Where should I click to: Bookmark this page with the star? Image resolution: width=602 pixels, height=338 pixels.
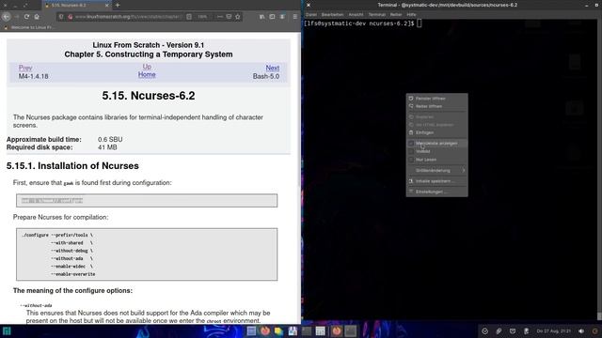point(238,17)
